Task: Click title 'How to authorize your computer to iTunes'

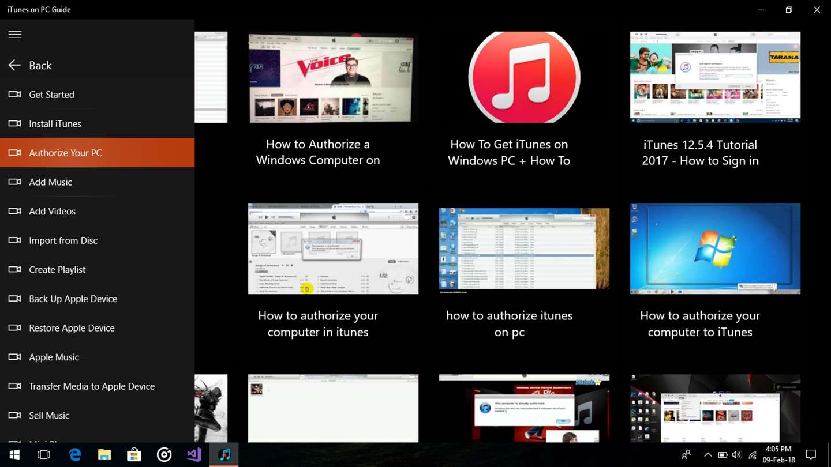Action: pos(700,323)
